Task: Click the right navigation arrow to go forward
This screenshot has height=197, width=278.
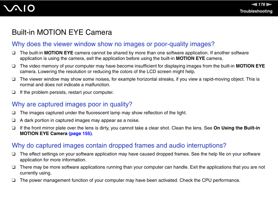Action: (270, 4)
